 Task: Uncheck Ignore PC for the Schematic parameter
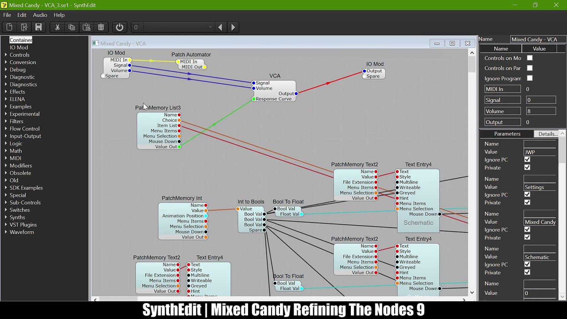(x=527, y=265)
